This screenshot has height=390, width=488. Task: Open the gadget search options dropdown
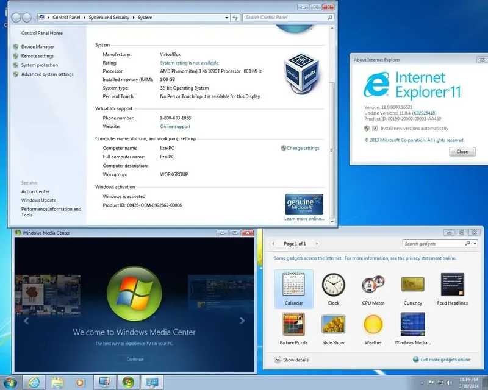475,244
